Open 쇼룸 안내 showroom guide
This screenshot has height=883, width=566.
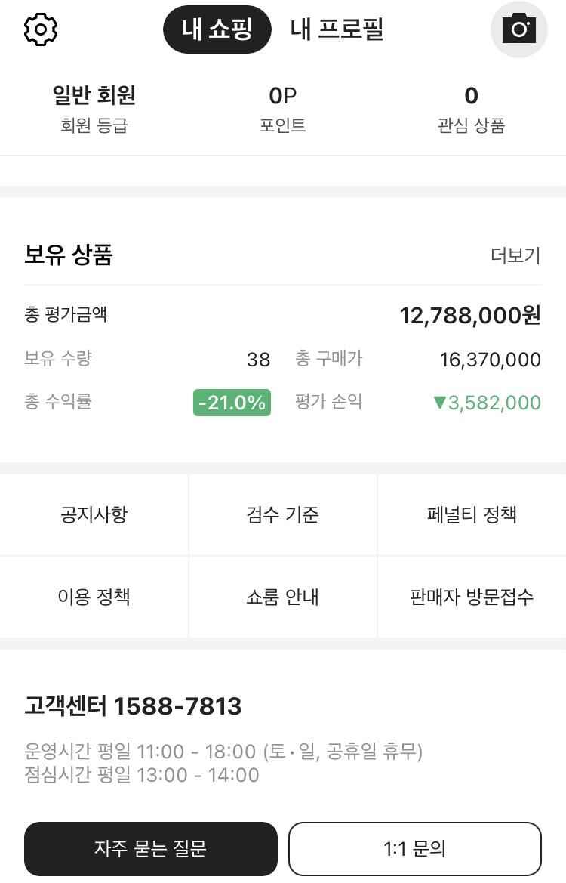[283, 597]
